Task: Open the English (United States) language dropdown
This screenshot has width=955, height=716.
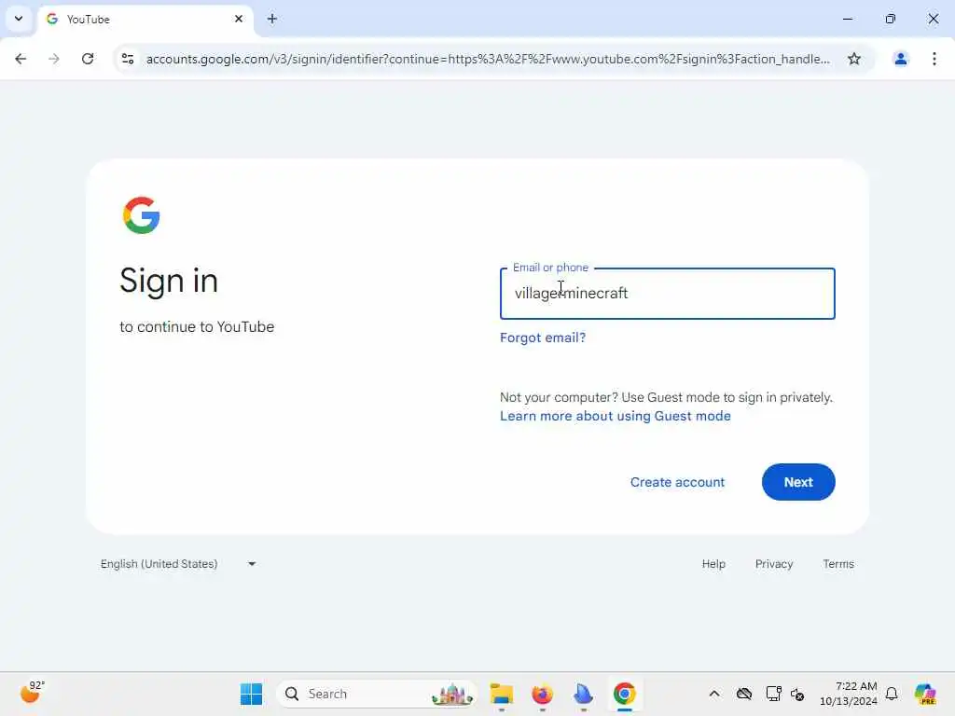Action: pos(178,564)
